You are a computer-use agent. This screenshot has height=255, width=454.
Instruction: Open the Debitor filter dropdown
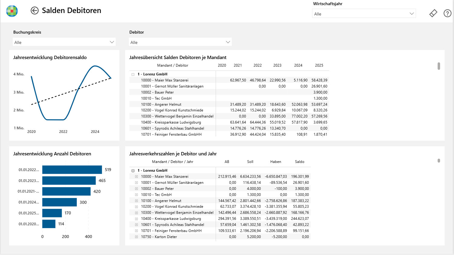pyautogui.click(x=180, y=42)
